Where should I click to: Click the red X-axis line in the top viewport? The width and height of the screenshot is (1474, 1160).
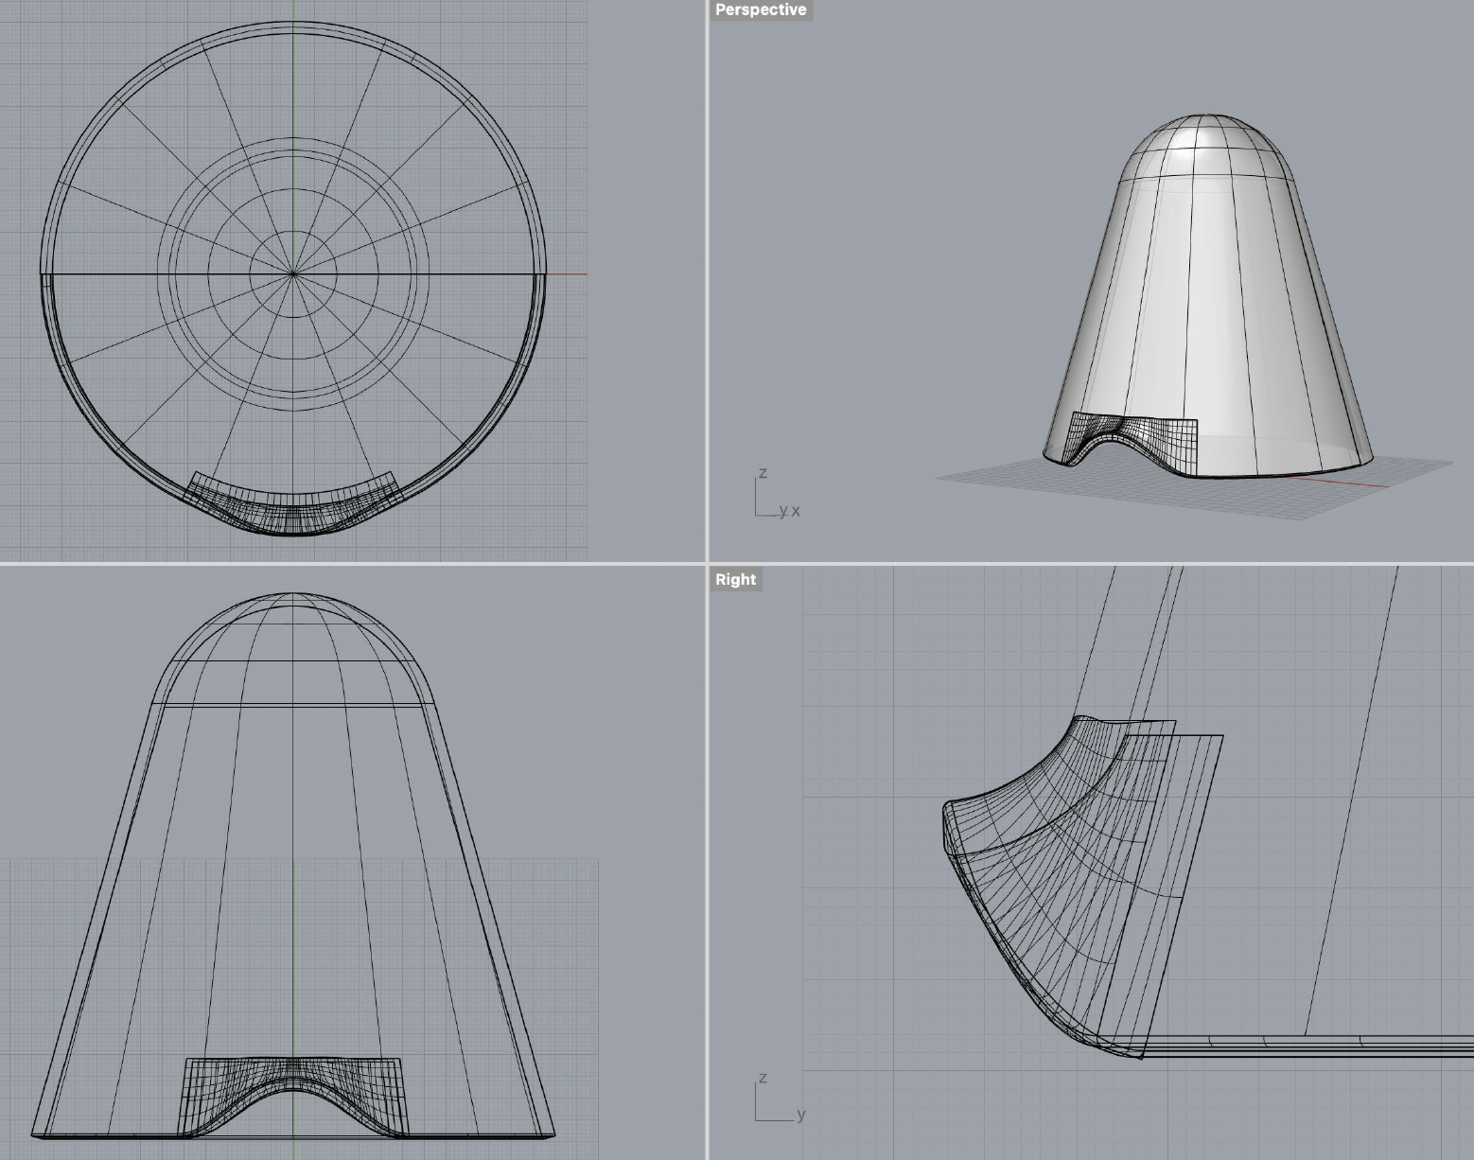[x=568, y=273]
